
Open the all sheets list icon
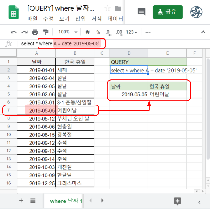click(x=33, y=201)
